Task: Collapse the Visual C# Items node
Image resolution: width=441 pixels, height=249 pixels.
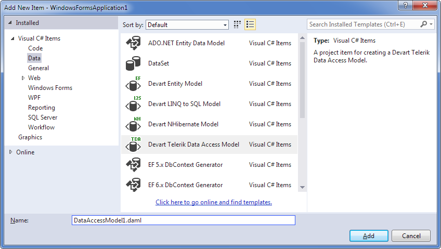Action: (x=12, y=38)
